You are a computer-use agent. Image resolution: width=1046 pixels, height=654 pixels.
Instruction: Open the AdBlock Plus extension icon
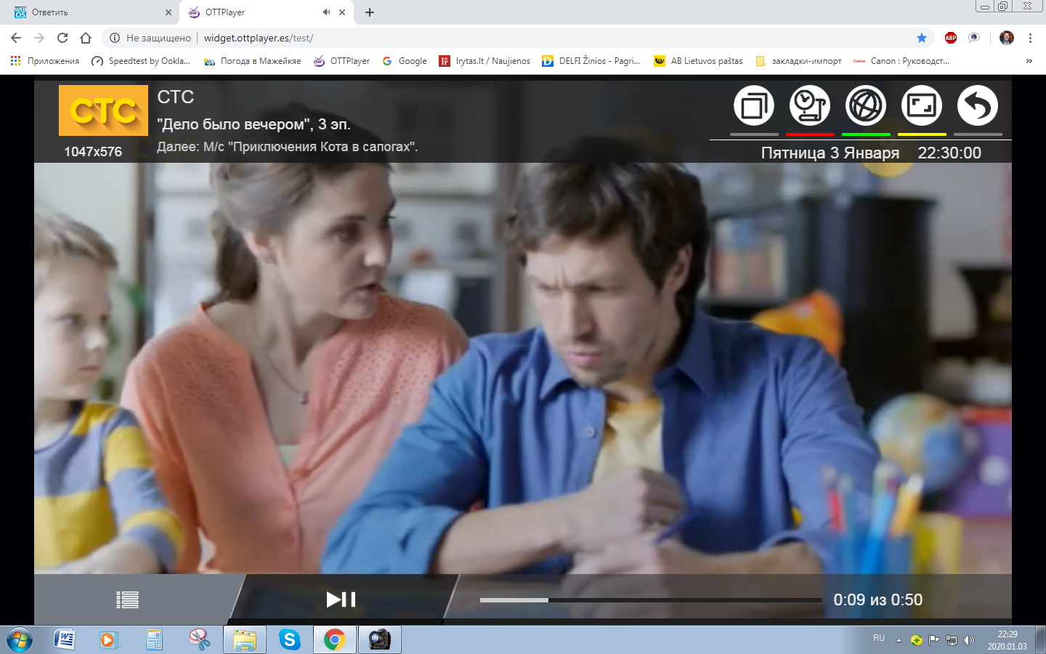tap(950, 38)
